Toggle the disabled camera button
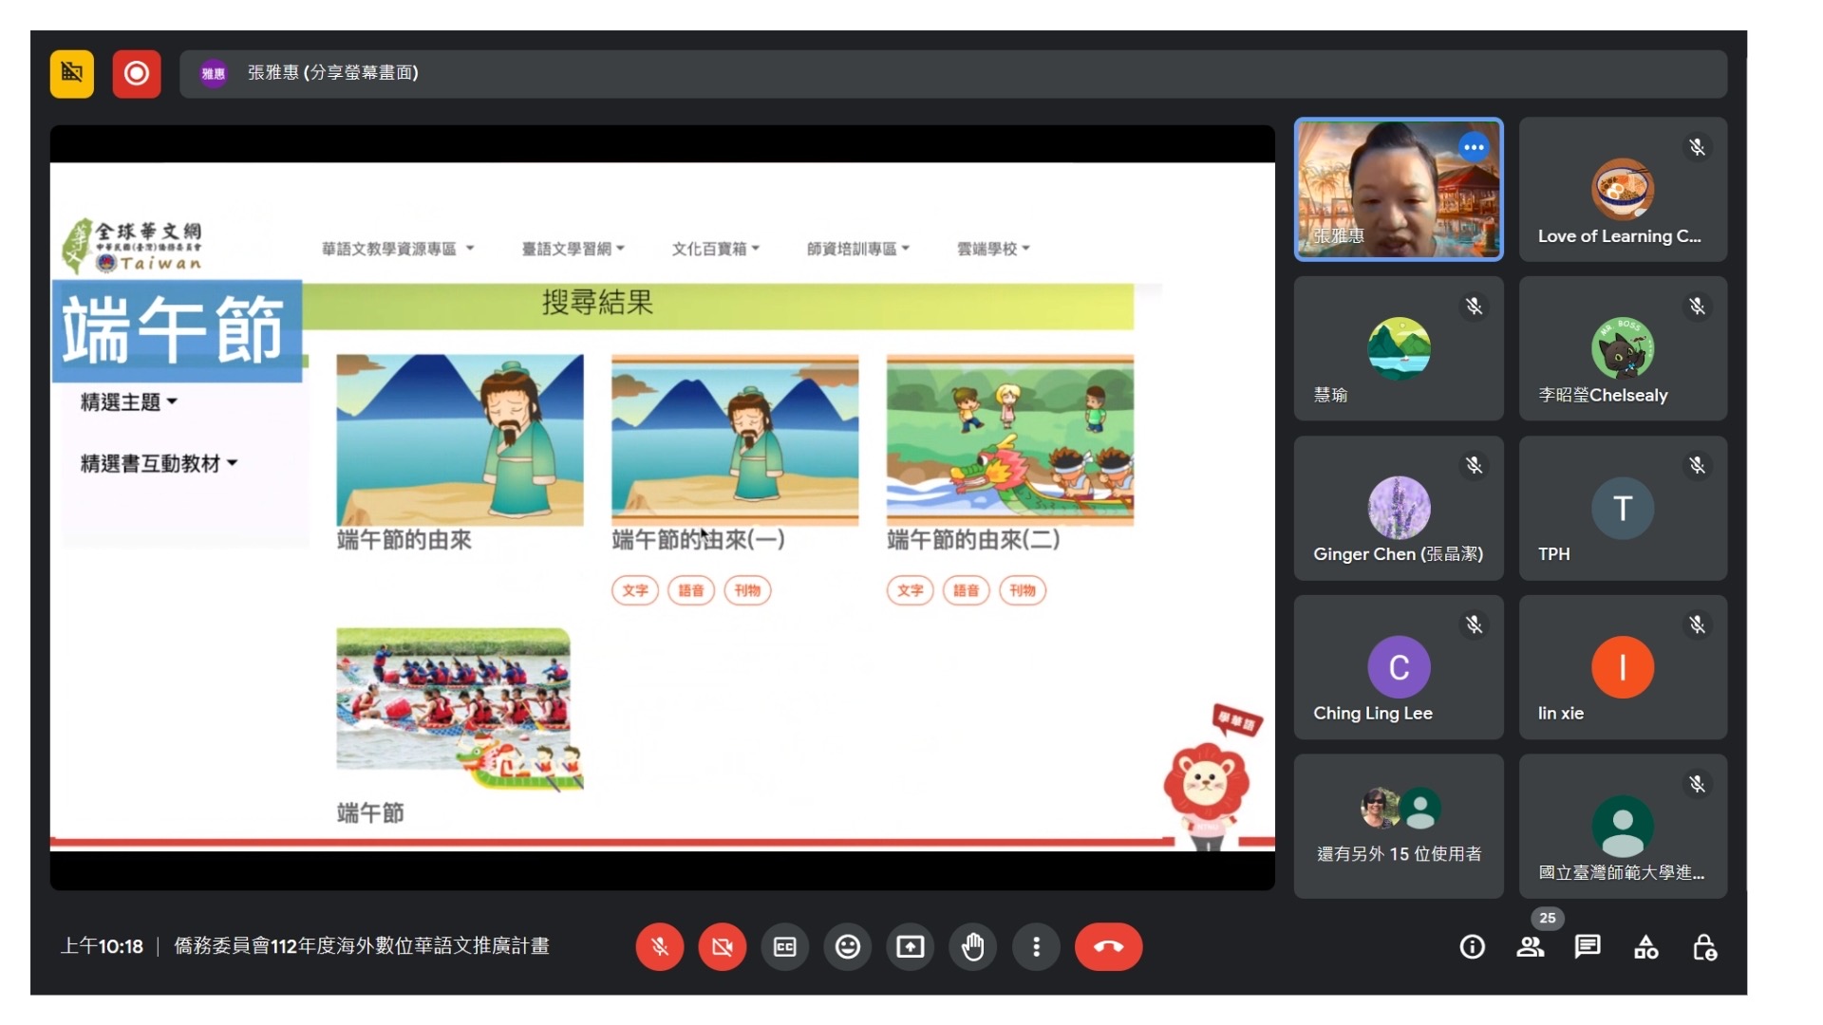 [x=722, y=946]
